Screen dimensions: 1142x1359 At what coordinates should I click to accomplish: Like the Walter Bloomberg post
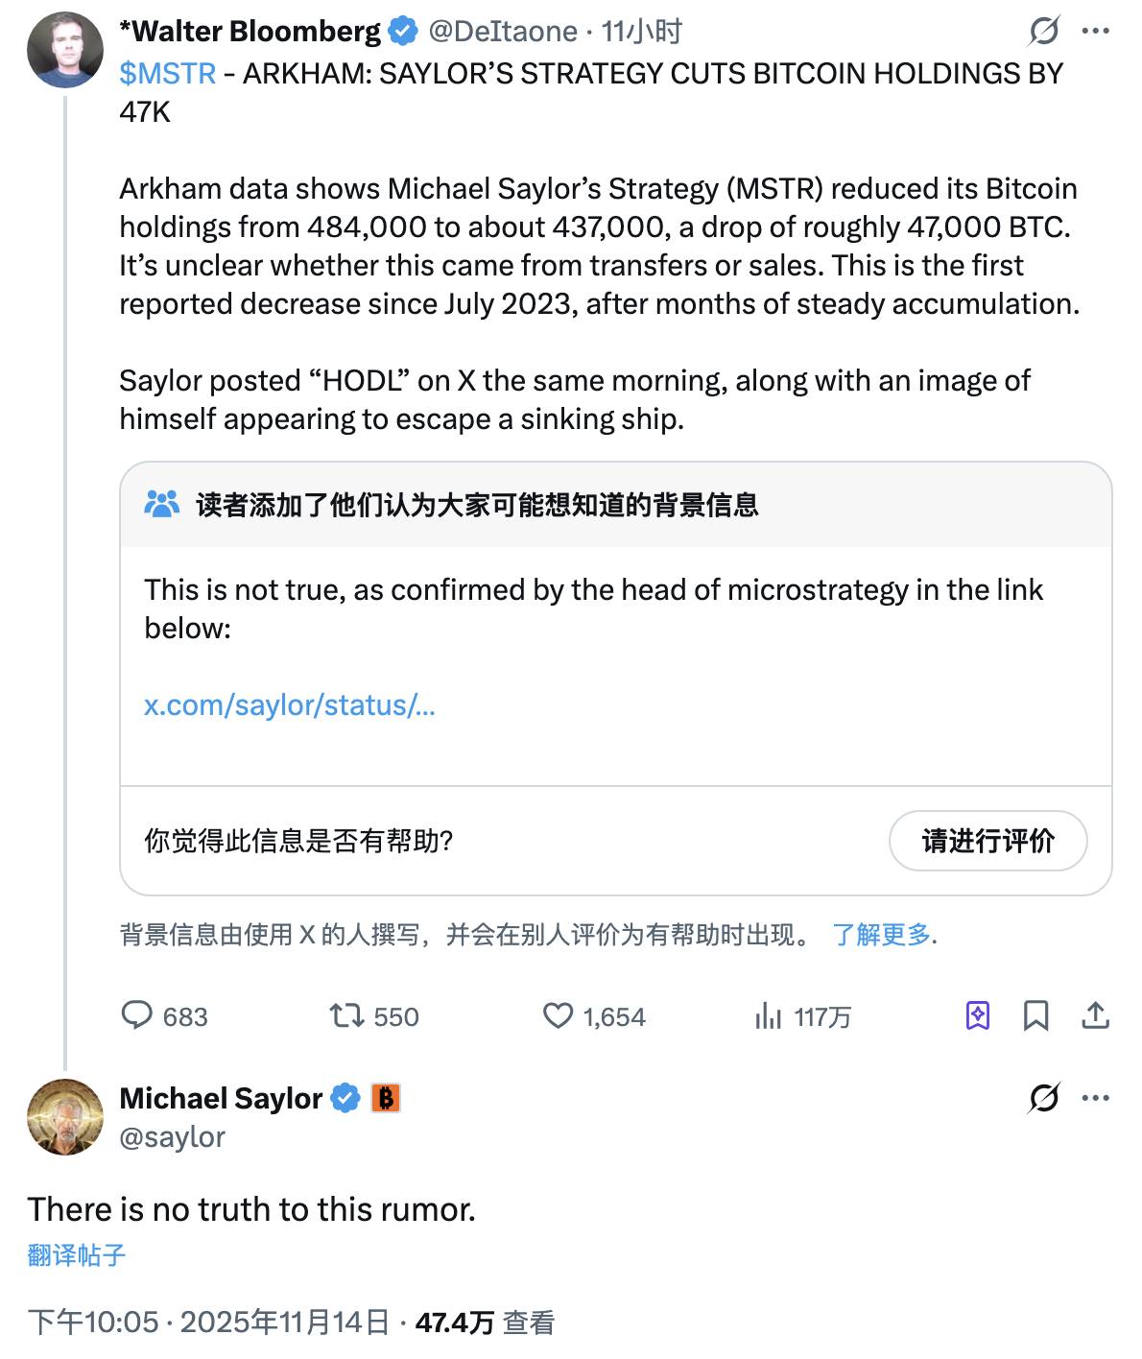click(558, 1015)
